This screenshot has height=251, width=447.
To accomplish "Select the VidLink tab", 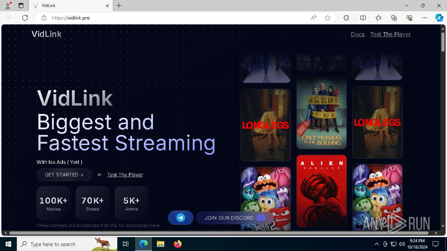I will pyautogui.click(x=71, y=6).
